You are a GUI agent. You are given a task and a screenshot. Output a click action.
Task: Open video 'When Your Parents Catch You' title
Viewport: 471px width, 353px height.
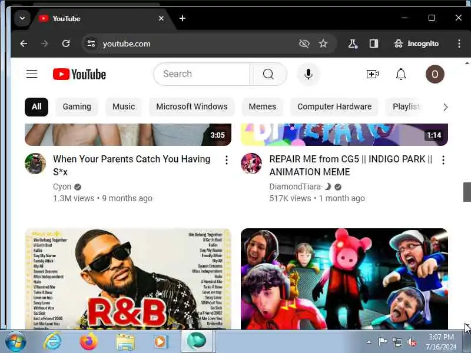131,165
